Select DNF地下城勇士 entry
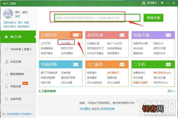Image resolution: width=178 pixels, height=118 pixels. click(96, 53)
